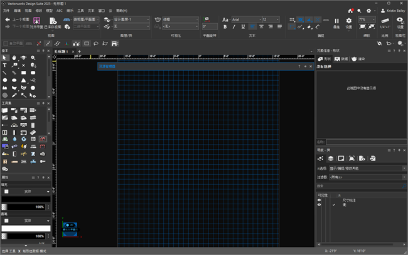Screen dimensions: 408x255
Task: Select the Eyedropper tool
Action: click(x=14, y=95)
